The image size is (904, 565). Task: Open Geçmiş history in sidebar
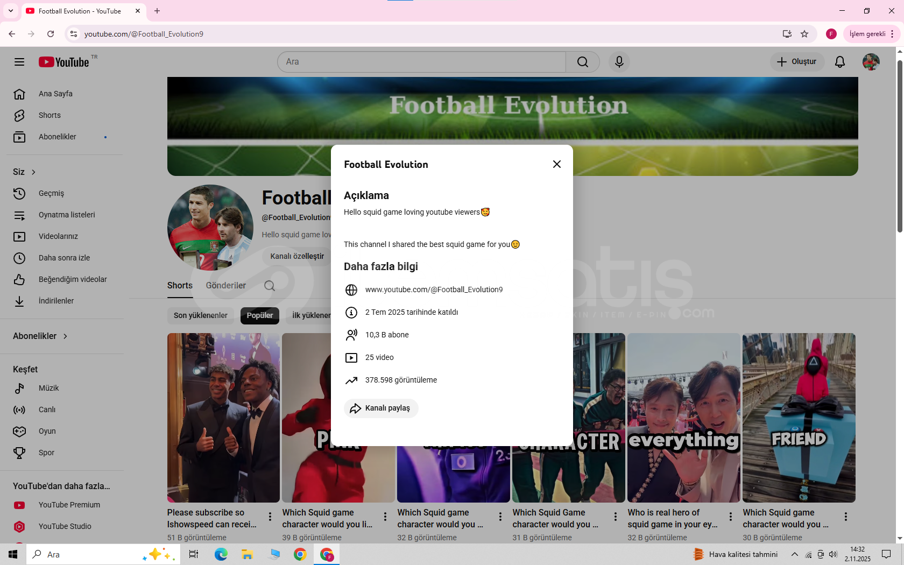click(51, 193)
